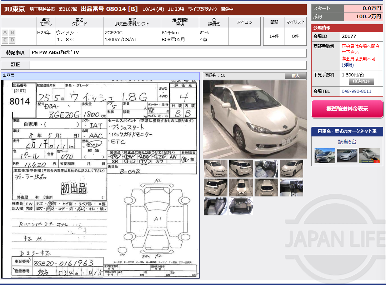Click the cargo area photo thumbnail
Image resolution: width=386 pixels, height=285 pixels.
click(241, 206)
